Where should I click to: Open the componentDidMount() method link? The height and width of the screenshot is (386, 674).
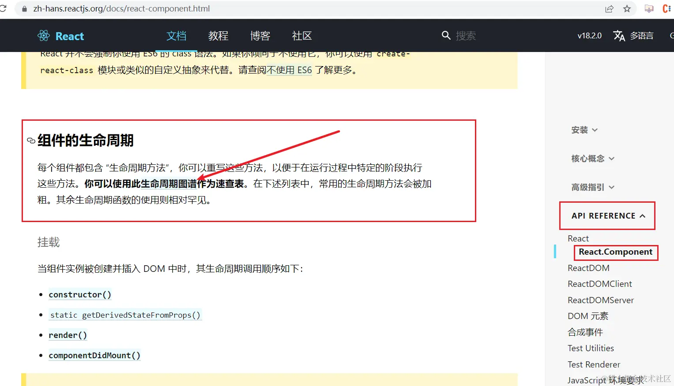tap(94, 356)
